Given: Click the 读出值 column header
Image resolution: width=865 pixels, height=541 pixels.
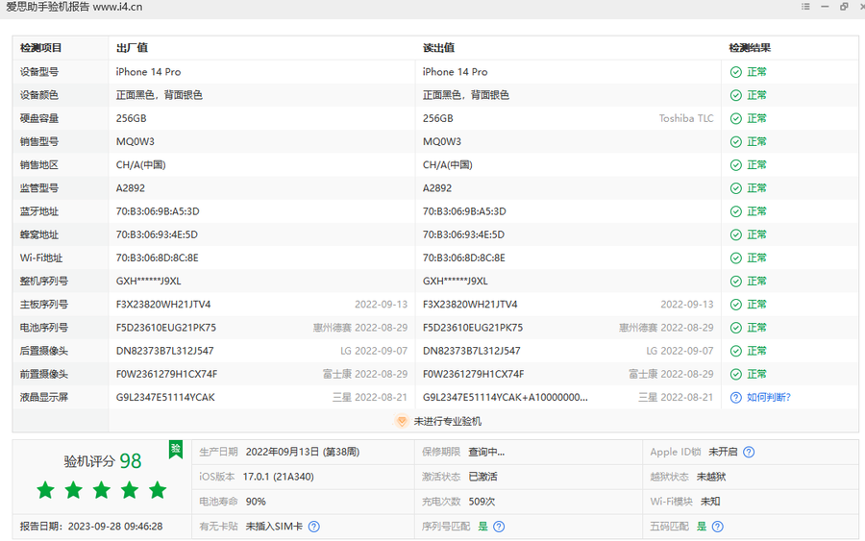Looking at the screenshot, I should point(438,48).
